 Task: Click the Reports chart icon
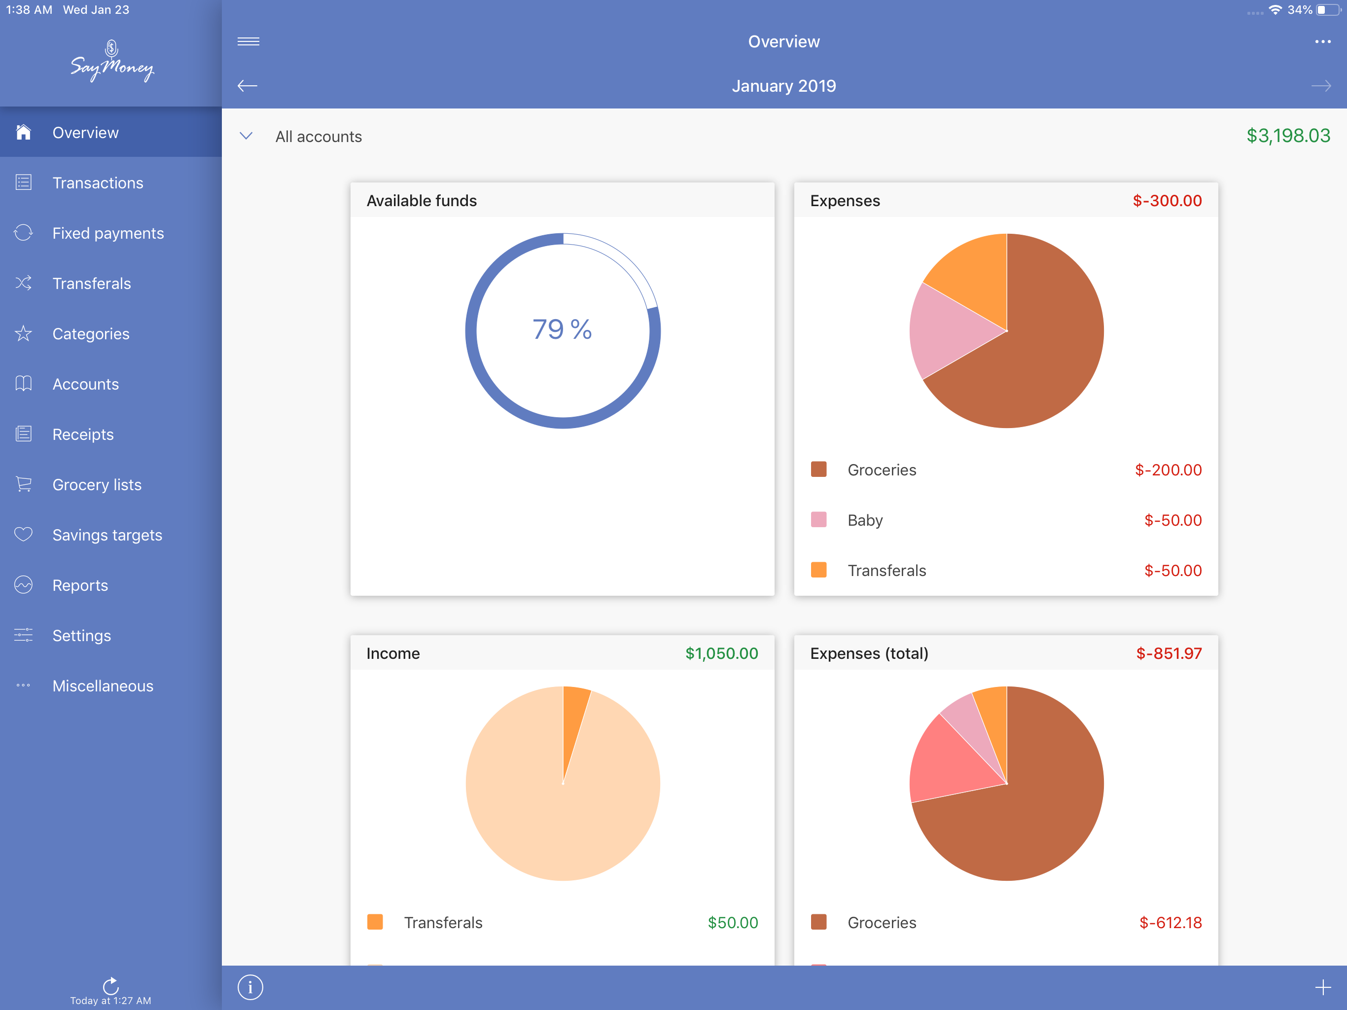click(23, 585)
